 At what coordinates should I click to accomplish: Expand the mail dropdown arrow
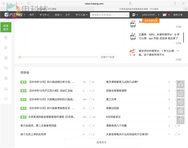coord(169,15)
